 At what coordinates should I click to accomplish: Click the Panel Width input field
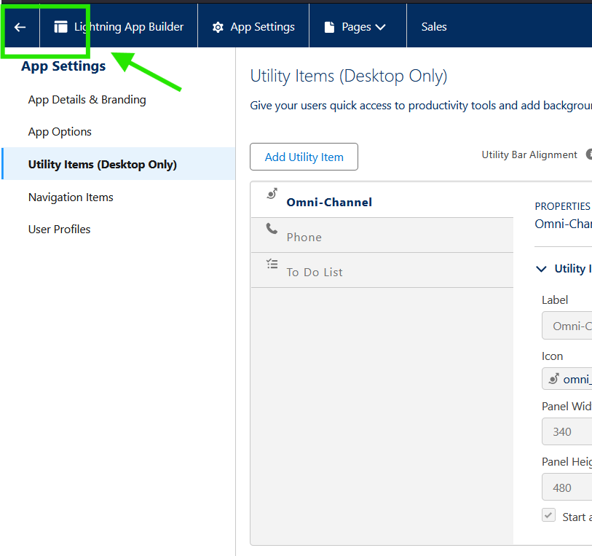pyautogui.click(x=567, y=431)
